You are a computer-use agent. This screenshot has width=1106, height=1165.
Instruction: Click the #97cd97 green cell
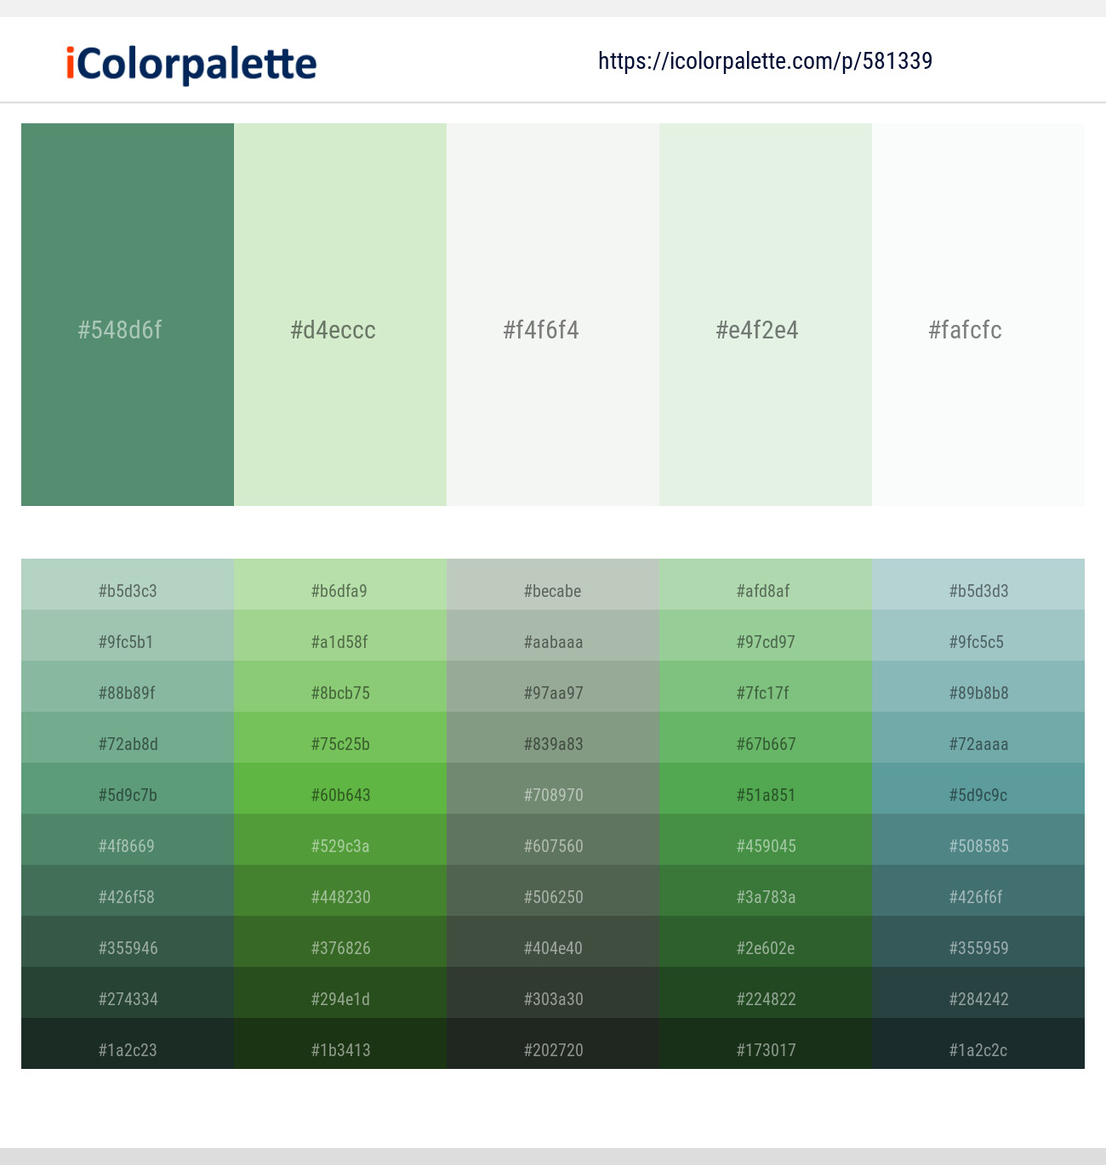(765, 642)
